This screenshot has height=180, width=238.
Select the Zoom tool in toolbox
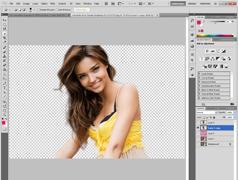point(5,114)
